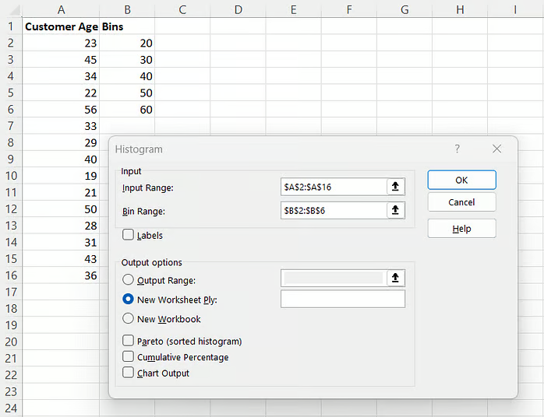This screenshot has height=417, width=544.
Task: Select the Output Range radio button
Action: coord(129,280)
